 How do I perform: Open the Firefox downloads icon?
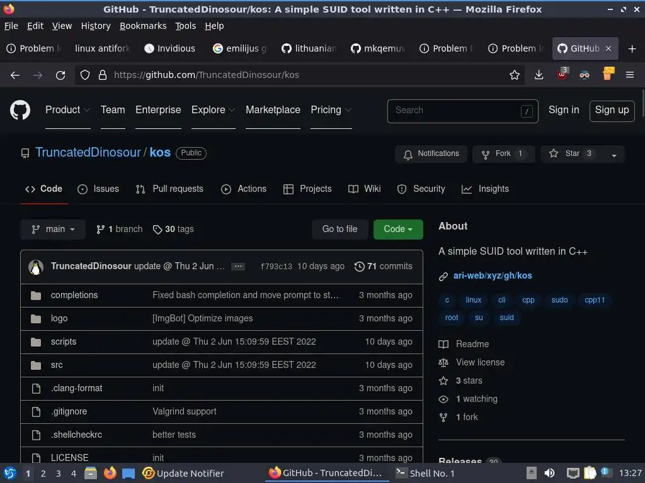click(539, 75)
